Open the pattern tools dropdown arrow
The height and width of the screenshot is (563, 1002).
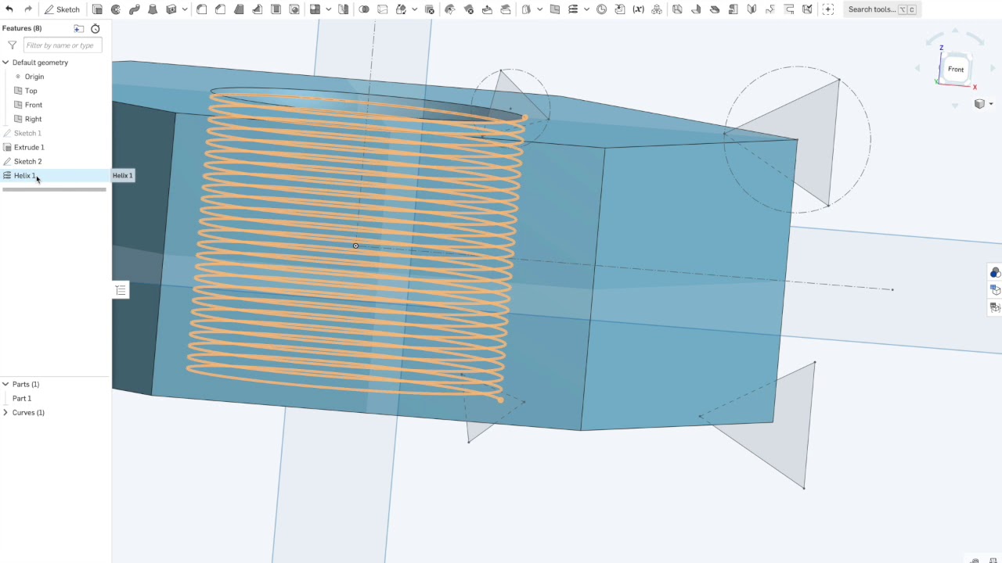coord(329,9)
